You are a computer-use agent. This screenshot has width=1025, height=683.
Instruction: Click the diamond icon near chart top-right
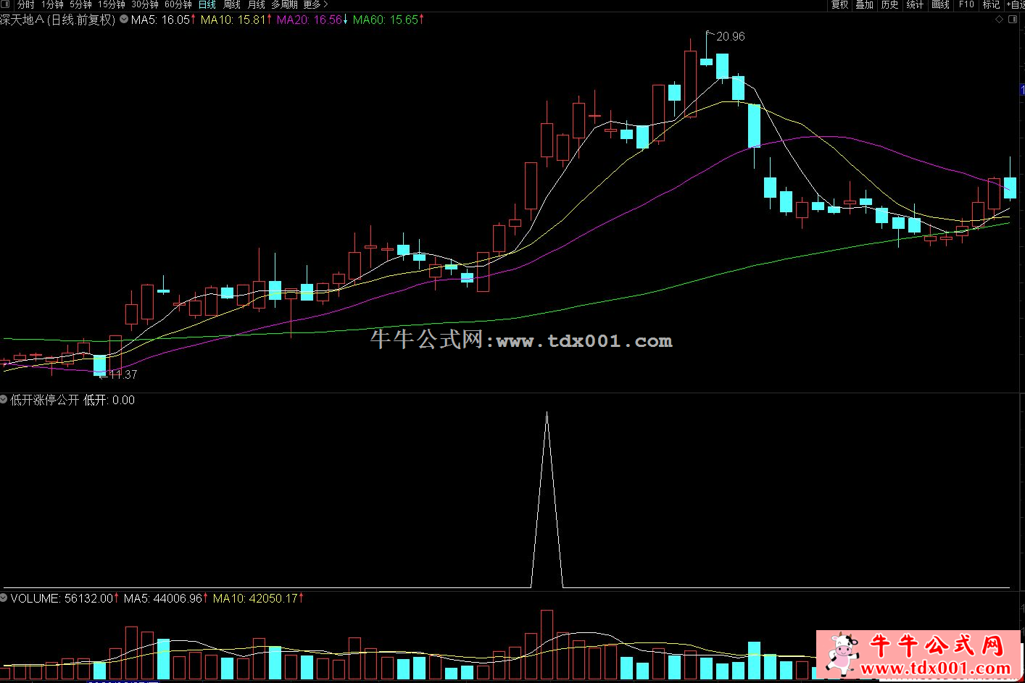click(x=1000, y=20)
